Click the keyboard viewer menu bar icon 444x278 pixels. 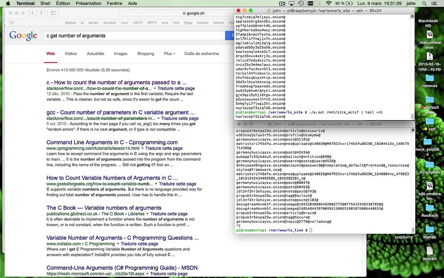pyautogui.click(x=310, y=3)
